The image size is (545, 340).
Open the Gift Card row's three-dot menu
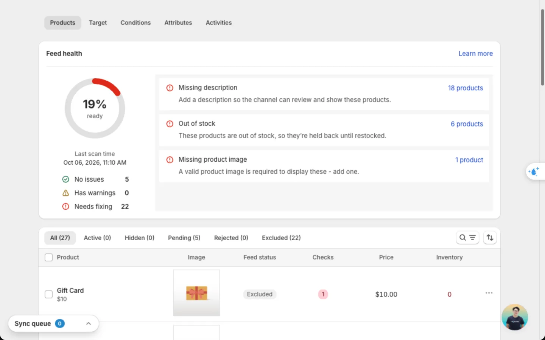click(489, 293)
